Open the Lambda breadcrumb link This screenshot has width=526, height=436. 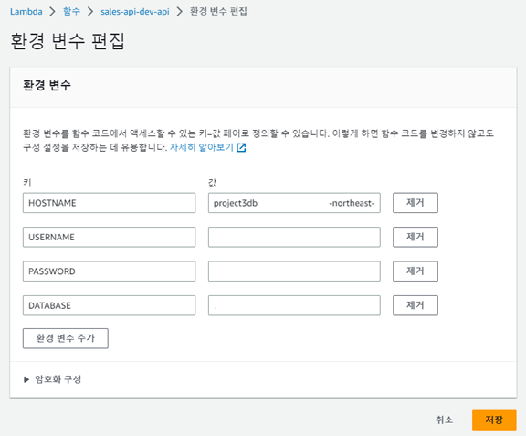coord(26,12)
